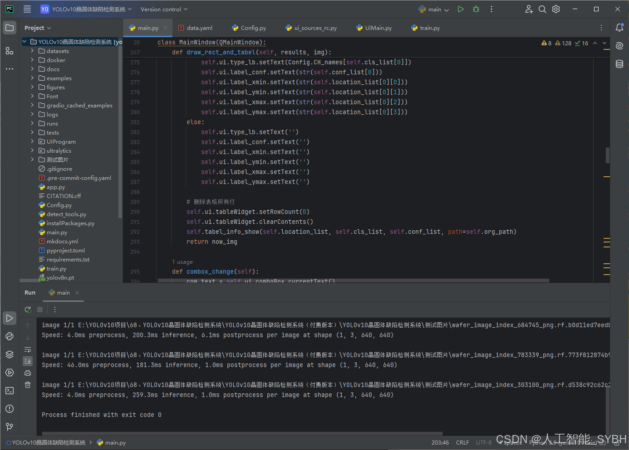Open detect_tools.py in the project tree
This screenshot has width=629, height=450.
point(66,214)
